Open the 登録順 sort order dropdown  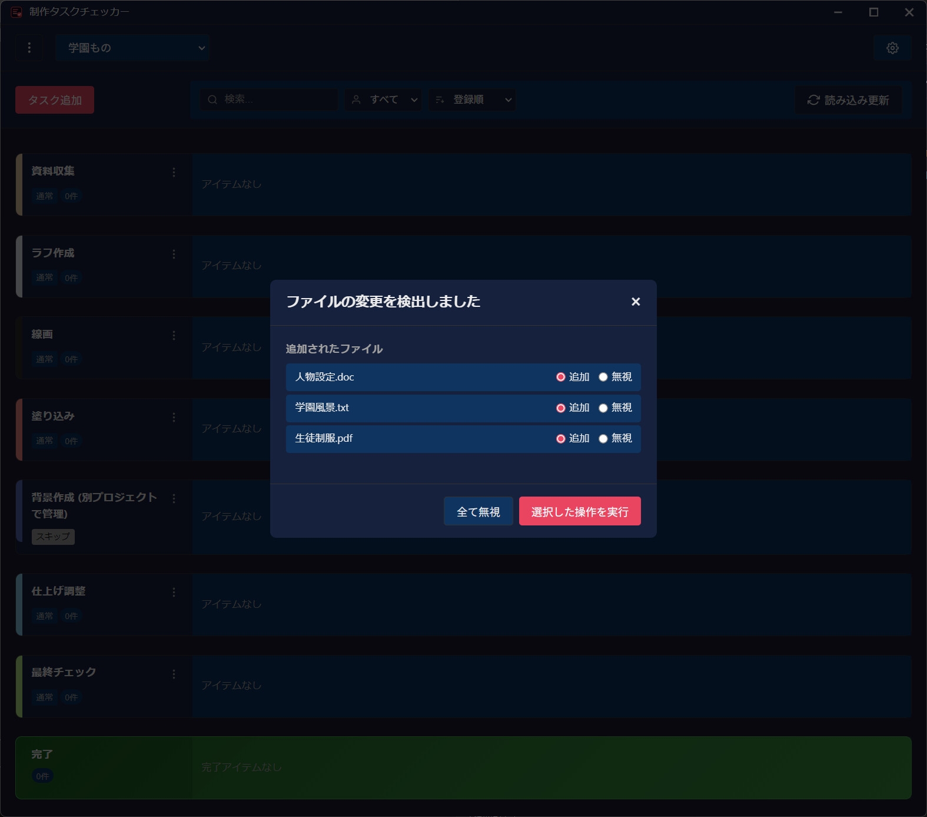pyautogui.click(x=472, y=100)
